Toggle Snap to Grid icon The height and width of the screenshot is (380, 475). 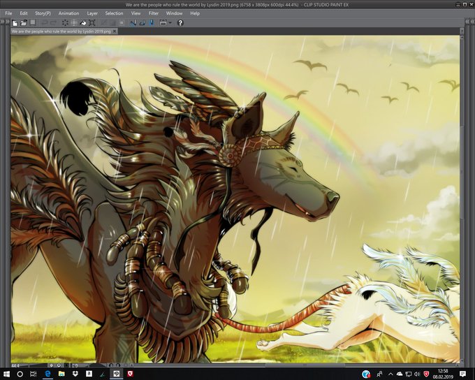click(152, 23)
